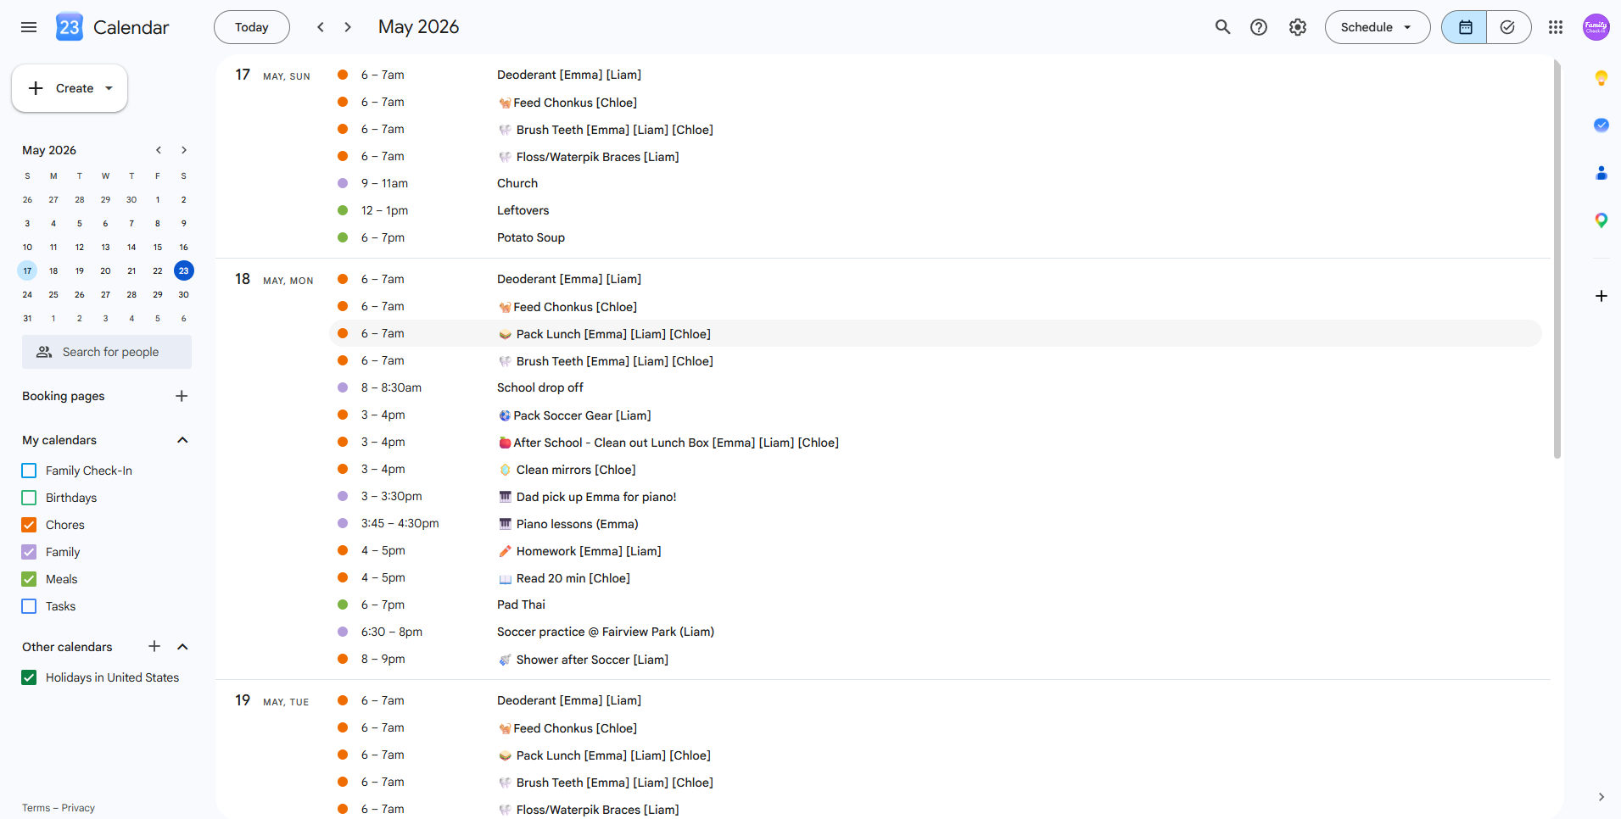Collapse the Other calendars section
This screenshot has width=1621, height=819.
182,647
